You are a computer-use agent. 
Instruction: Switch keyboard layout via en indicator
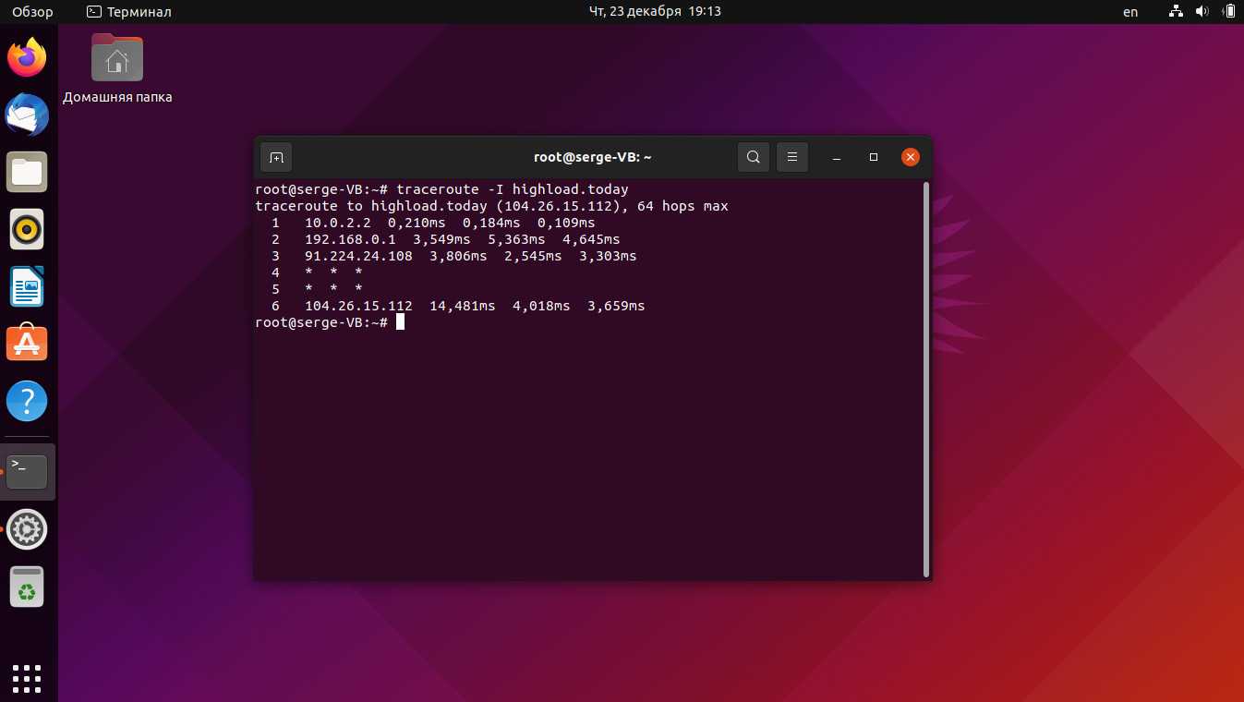click(x=1130, y=12)
